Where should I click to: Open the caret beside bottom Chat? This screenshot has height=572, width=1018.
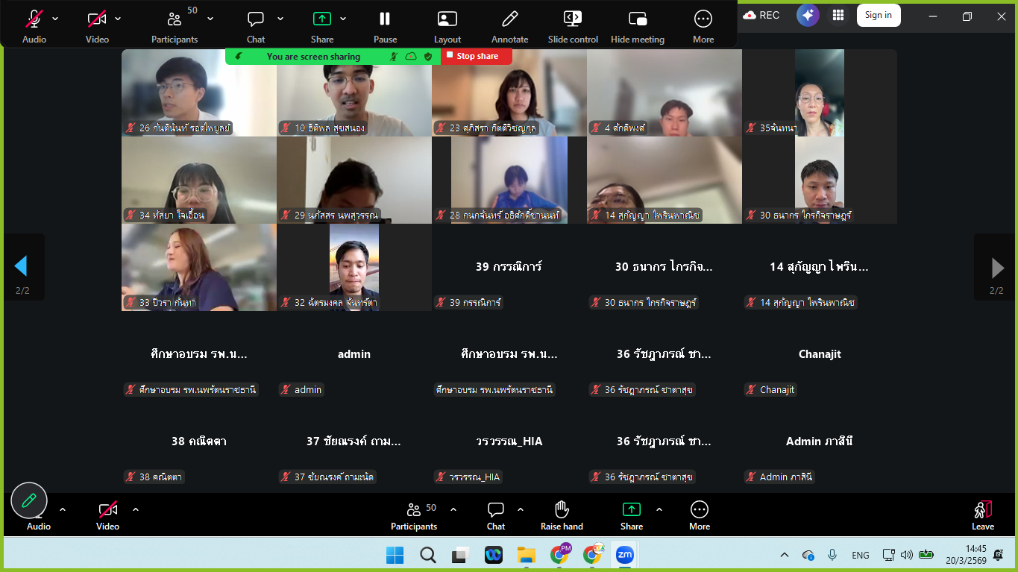tap(521, 510)
